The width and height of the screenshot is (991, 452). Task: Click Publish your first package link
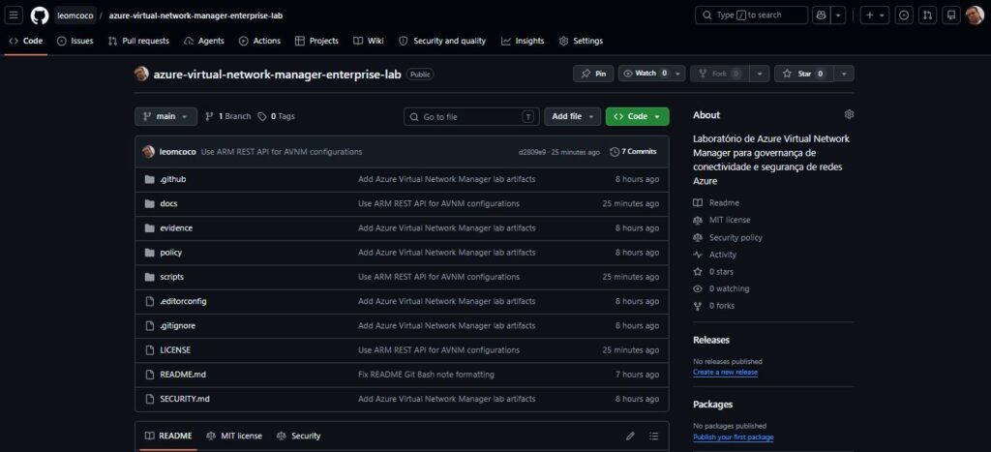pyautogui.click(x=734, y=437)
